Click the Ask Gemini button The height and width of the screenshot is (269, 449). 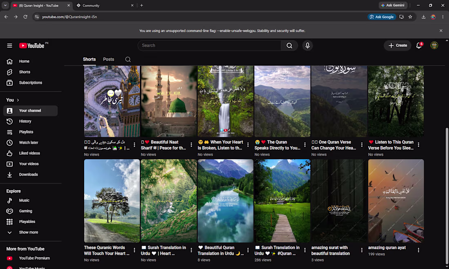click(x=393, y=5)
